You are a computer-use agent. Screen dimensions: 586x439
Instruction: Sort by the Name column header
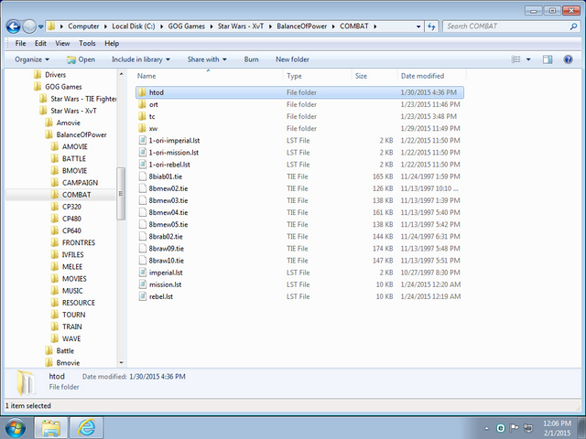[146, 76]
